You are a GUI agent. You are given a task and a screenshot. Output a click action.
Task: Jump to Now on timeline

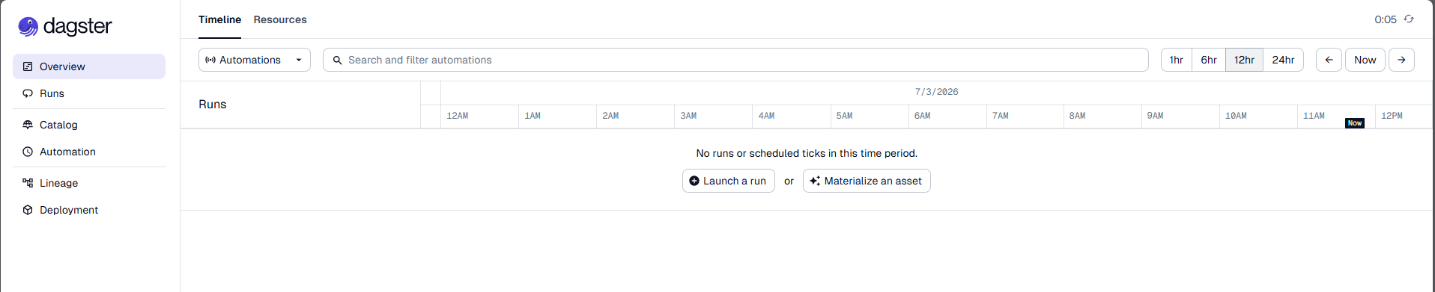[1365, 60]
